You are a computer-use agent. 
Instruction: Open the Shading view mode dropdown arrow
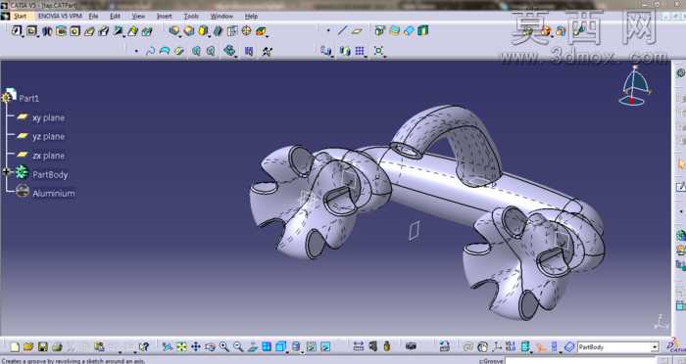pos(302,351)
